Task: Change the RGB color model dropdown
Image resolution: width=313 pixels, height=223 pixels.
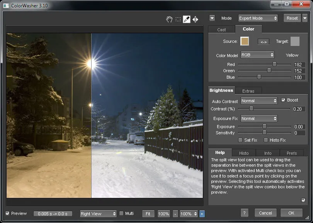Action: 257,55
